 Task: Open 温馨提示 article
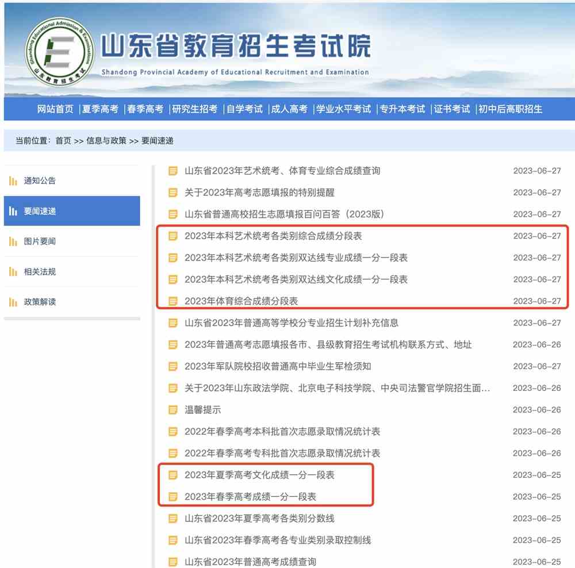coord(203,410)
